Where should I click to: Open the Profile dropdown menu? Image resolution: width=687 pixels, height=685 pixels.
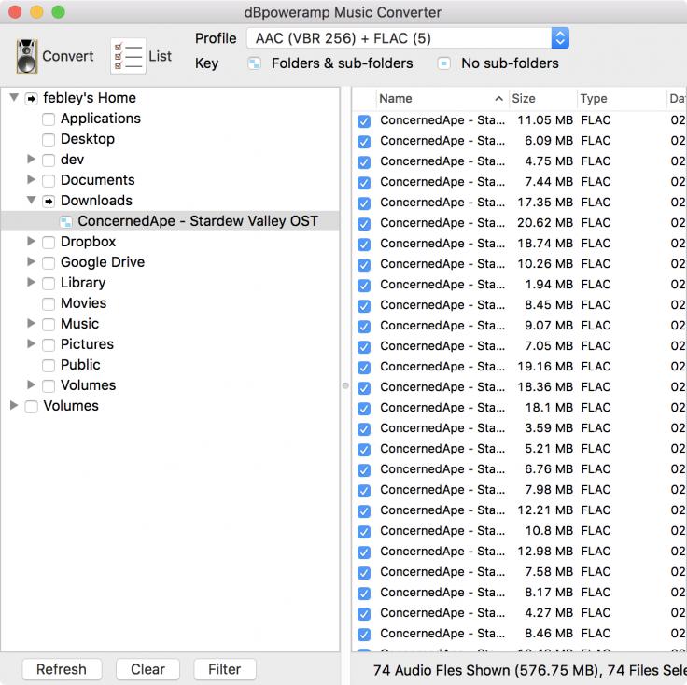click(x=559, y=38)
